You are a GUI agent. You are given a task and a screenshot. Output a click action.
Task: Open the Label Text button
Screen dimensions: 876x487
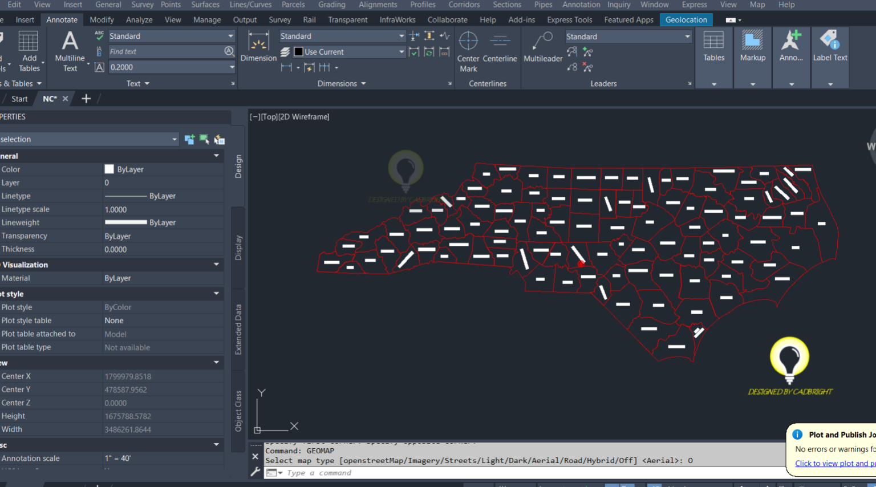830,58
